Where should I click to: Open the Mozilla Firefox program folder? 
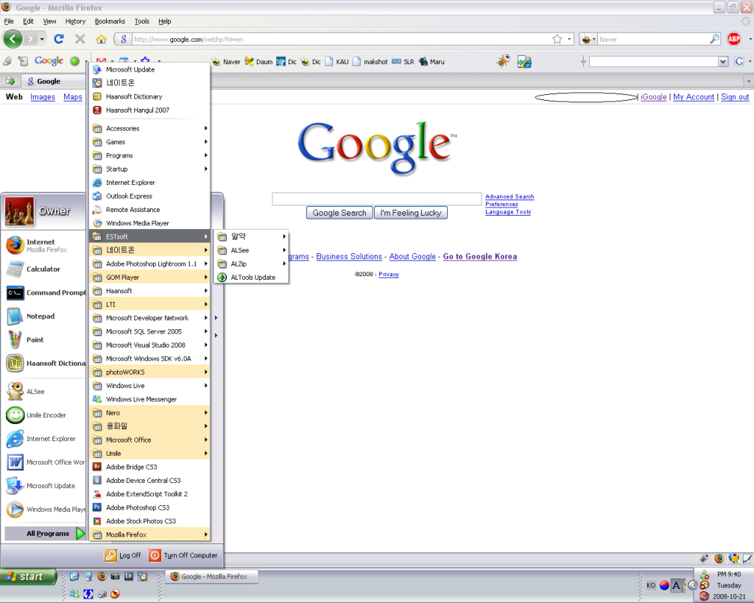pos(149,535)
